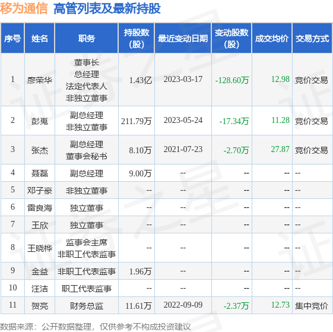
Task: Click sequence number 11
Action: pyautogui.click(x=12, y=305)
